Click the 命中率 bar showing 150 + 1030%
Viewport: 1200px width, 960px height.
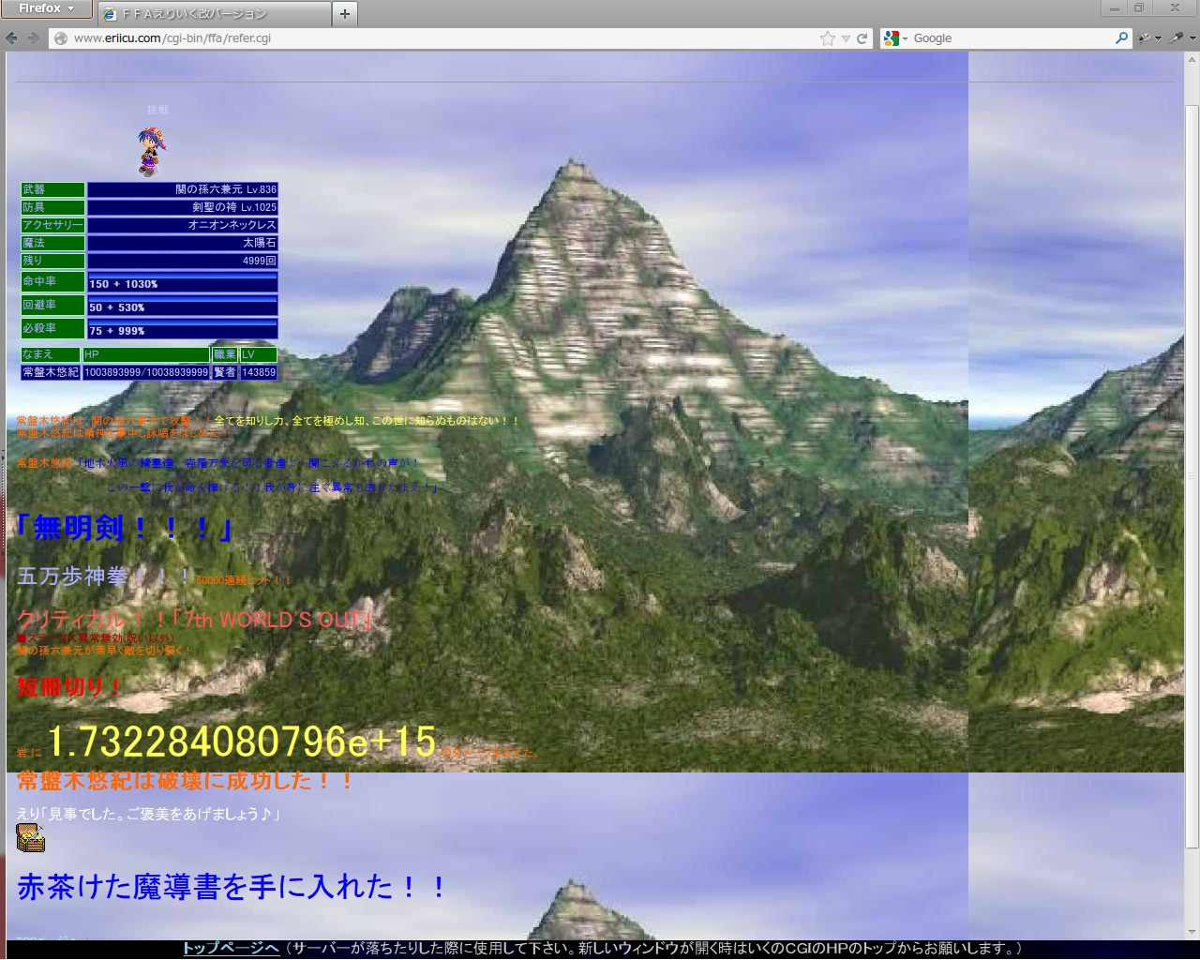click(x=183, y=281)
